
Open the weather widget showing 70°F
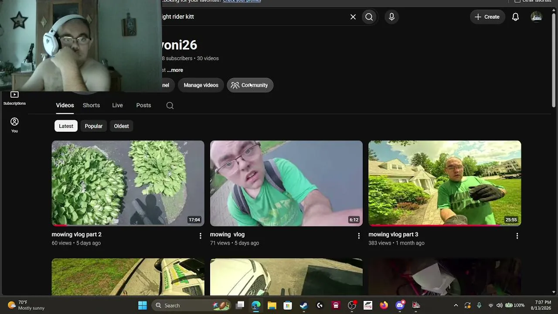pyautogui.click(x=26, y=305)
